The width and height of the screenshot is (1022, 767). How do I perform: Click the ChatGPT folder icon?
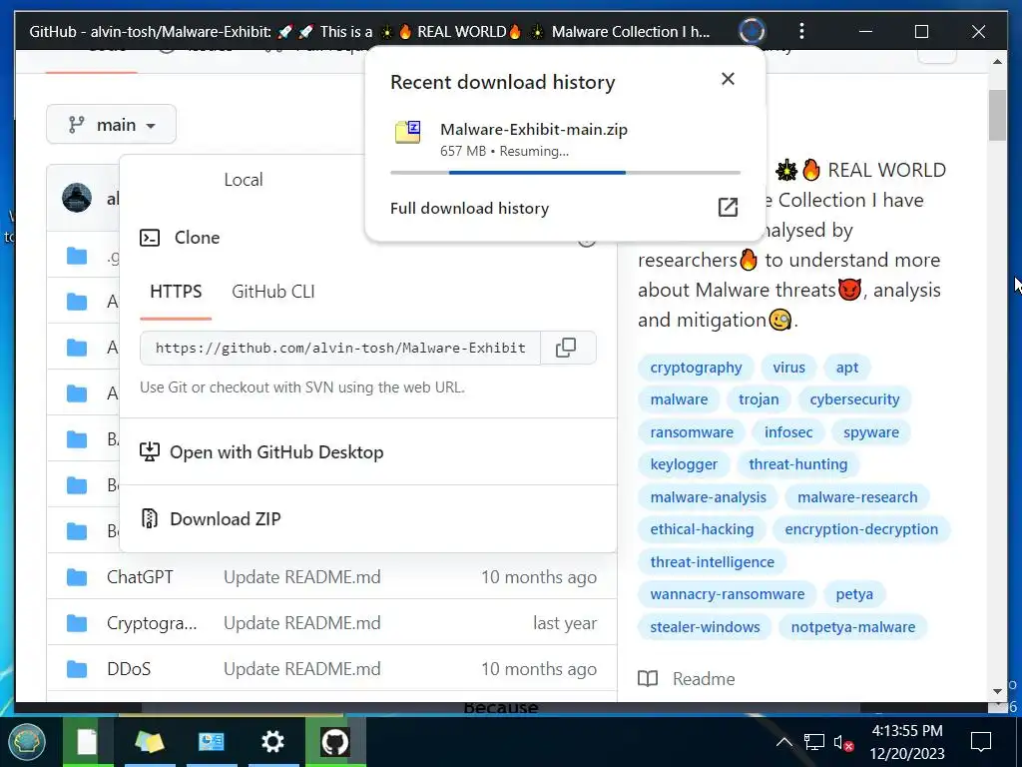(x=77, y=577)
